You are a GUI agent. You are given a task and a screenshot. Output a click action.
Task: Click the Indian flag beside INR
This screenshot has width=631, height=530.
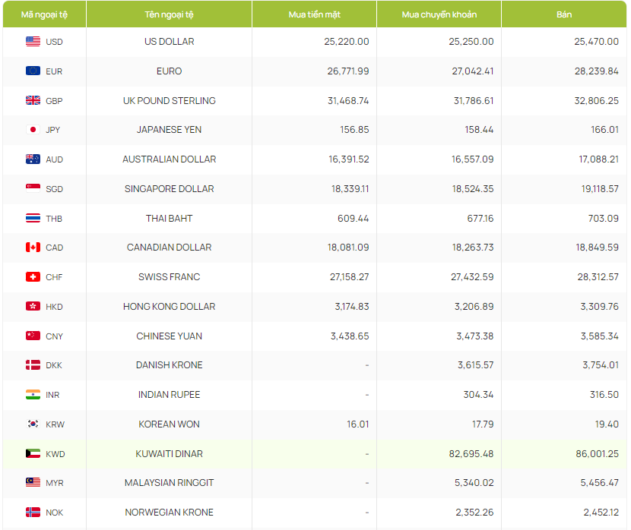[x=33, y=395]
